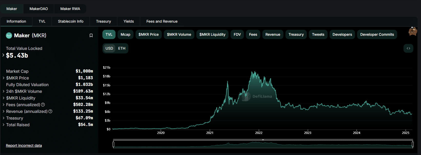Expand the Treasury row in sidebar
Viewport: 421px width, 155px height.
[x=3, y=118]
